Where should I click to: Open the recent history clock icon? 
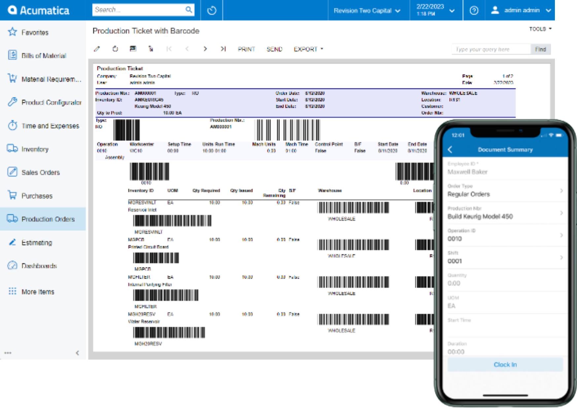point(212,11)
